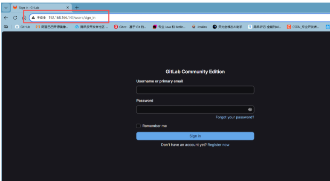Click the address bar URL text
Screen dimensions: 330x181
point(72,17)
